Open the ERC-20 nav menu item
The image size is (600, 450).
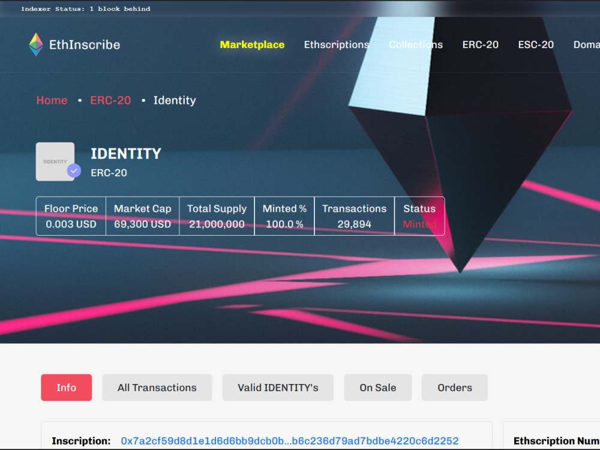[x=480, y=45]
